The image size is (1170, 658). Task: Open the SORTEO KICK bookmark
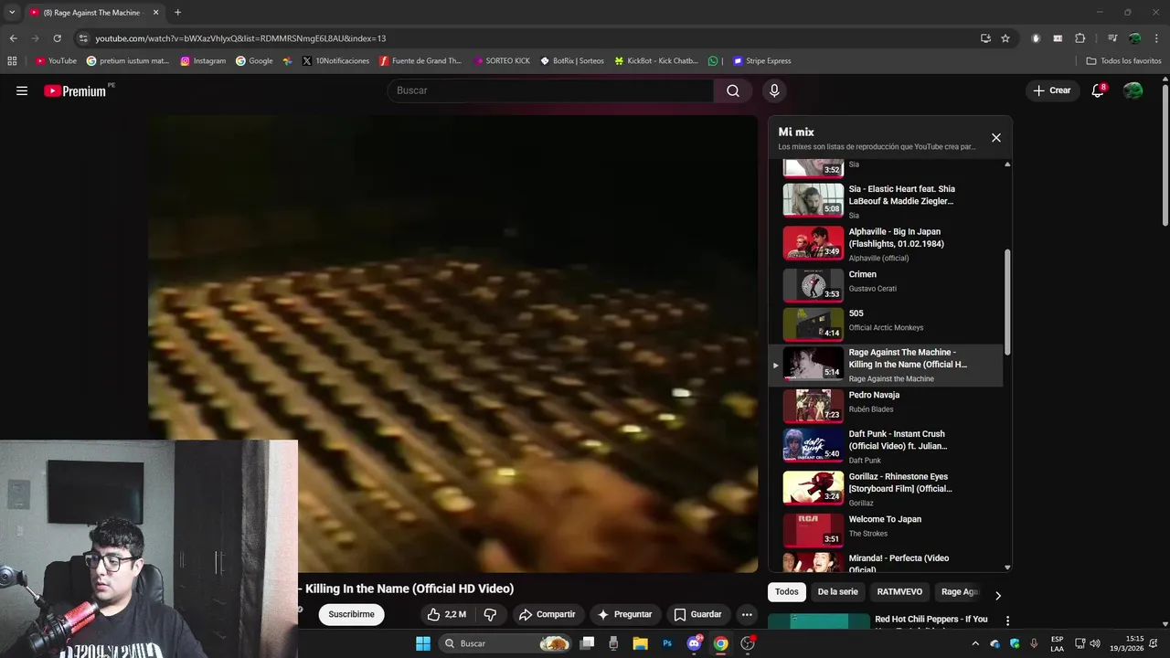[502, 61]
